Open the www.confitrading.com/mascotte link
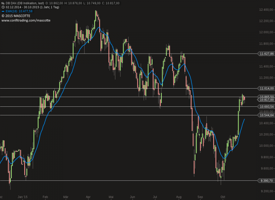 tap(26, 20)
